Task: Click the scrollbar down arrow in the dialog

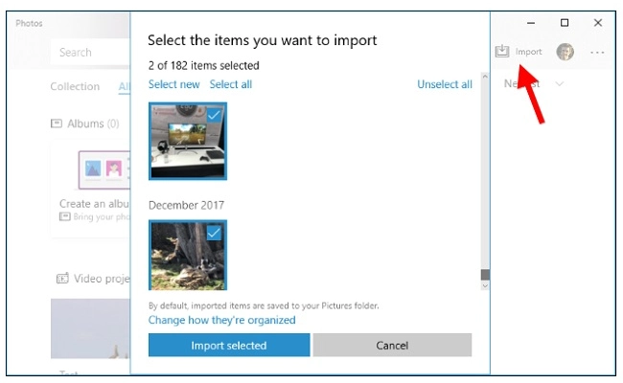Action: (x=484, y=284)
